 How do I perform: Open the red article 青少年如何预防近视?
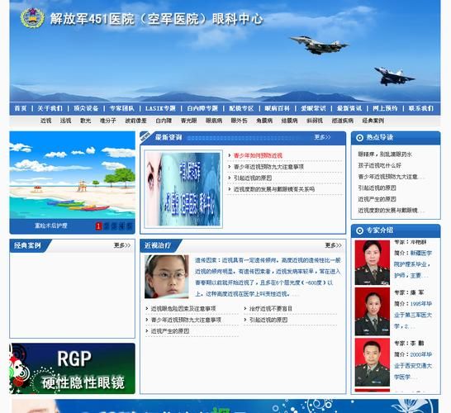click(258, 155)
